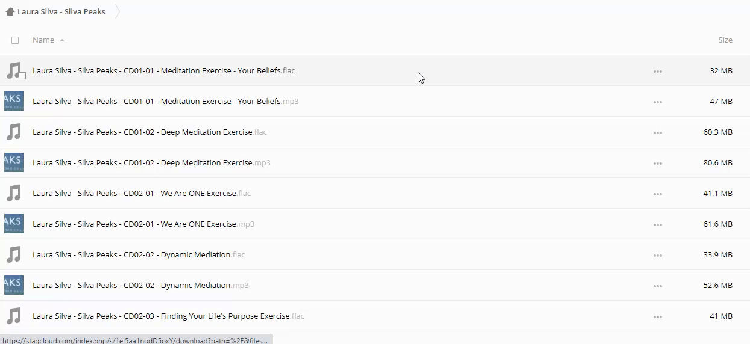Sort the file list by Size column
The height and width of the screenshot is (344, 750).
click(x=725, y=40)
